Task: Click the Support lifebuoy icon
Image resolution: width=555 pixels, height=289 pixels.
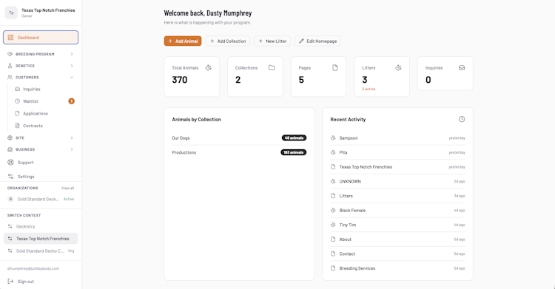Action: point(10,163)
